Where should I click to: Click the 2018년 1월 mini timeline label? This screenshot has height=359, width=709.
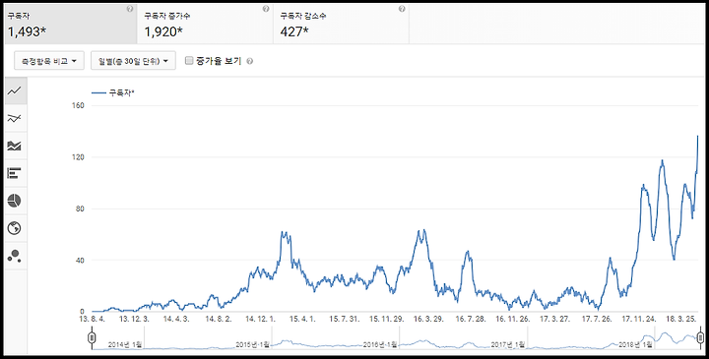(636, 344)
